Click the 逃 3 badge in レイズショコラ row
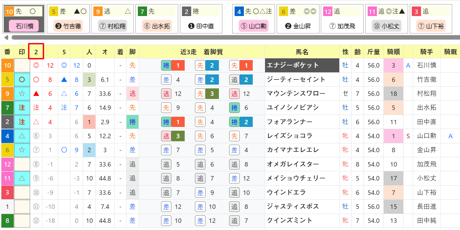This screenshot has width=460, height=230. 173,136
